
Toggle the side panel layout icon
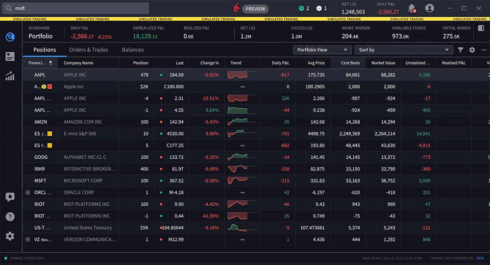[x=481, y=28]
